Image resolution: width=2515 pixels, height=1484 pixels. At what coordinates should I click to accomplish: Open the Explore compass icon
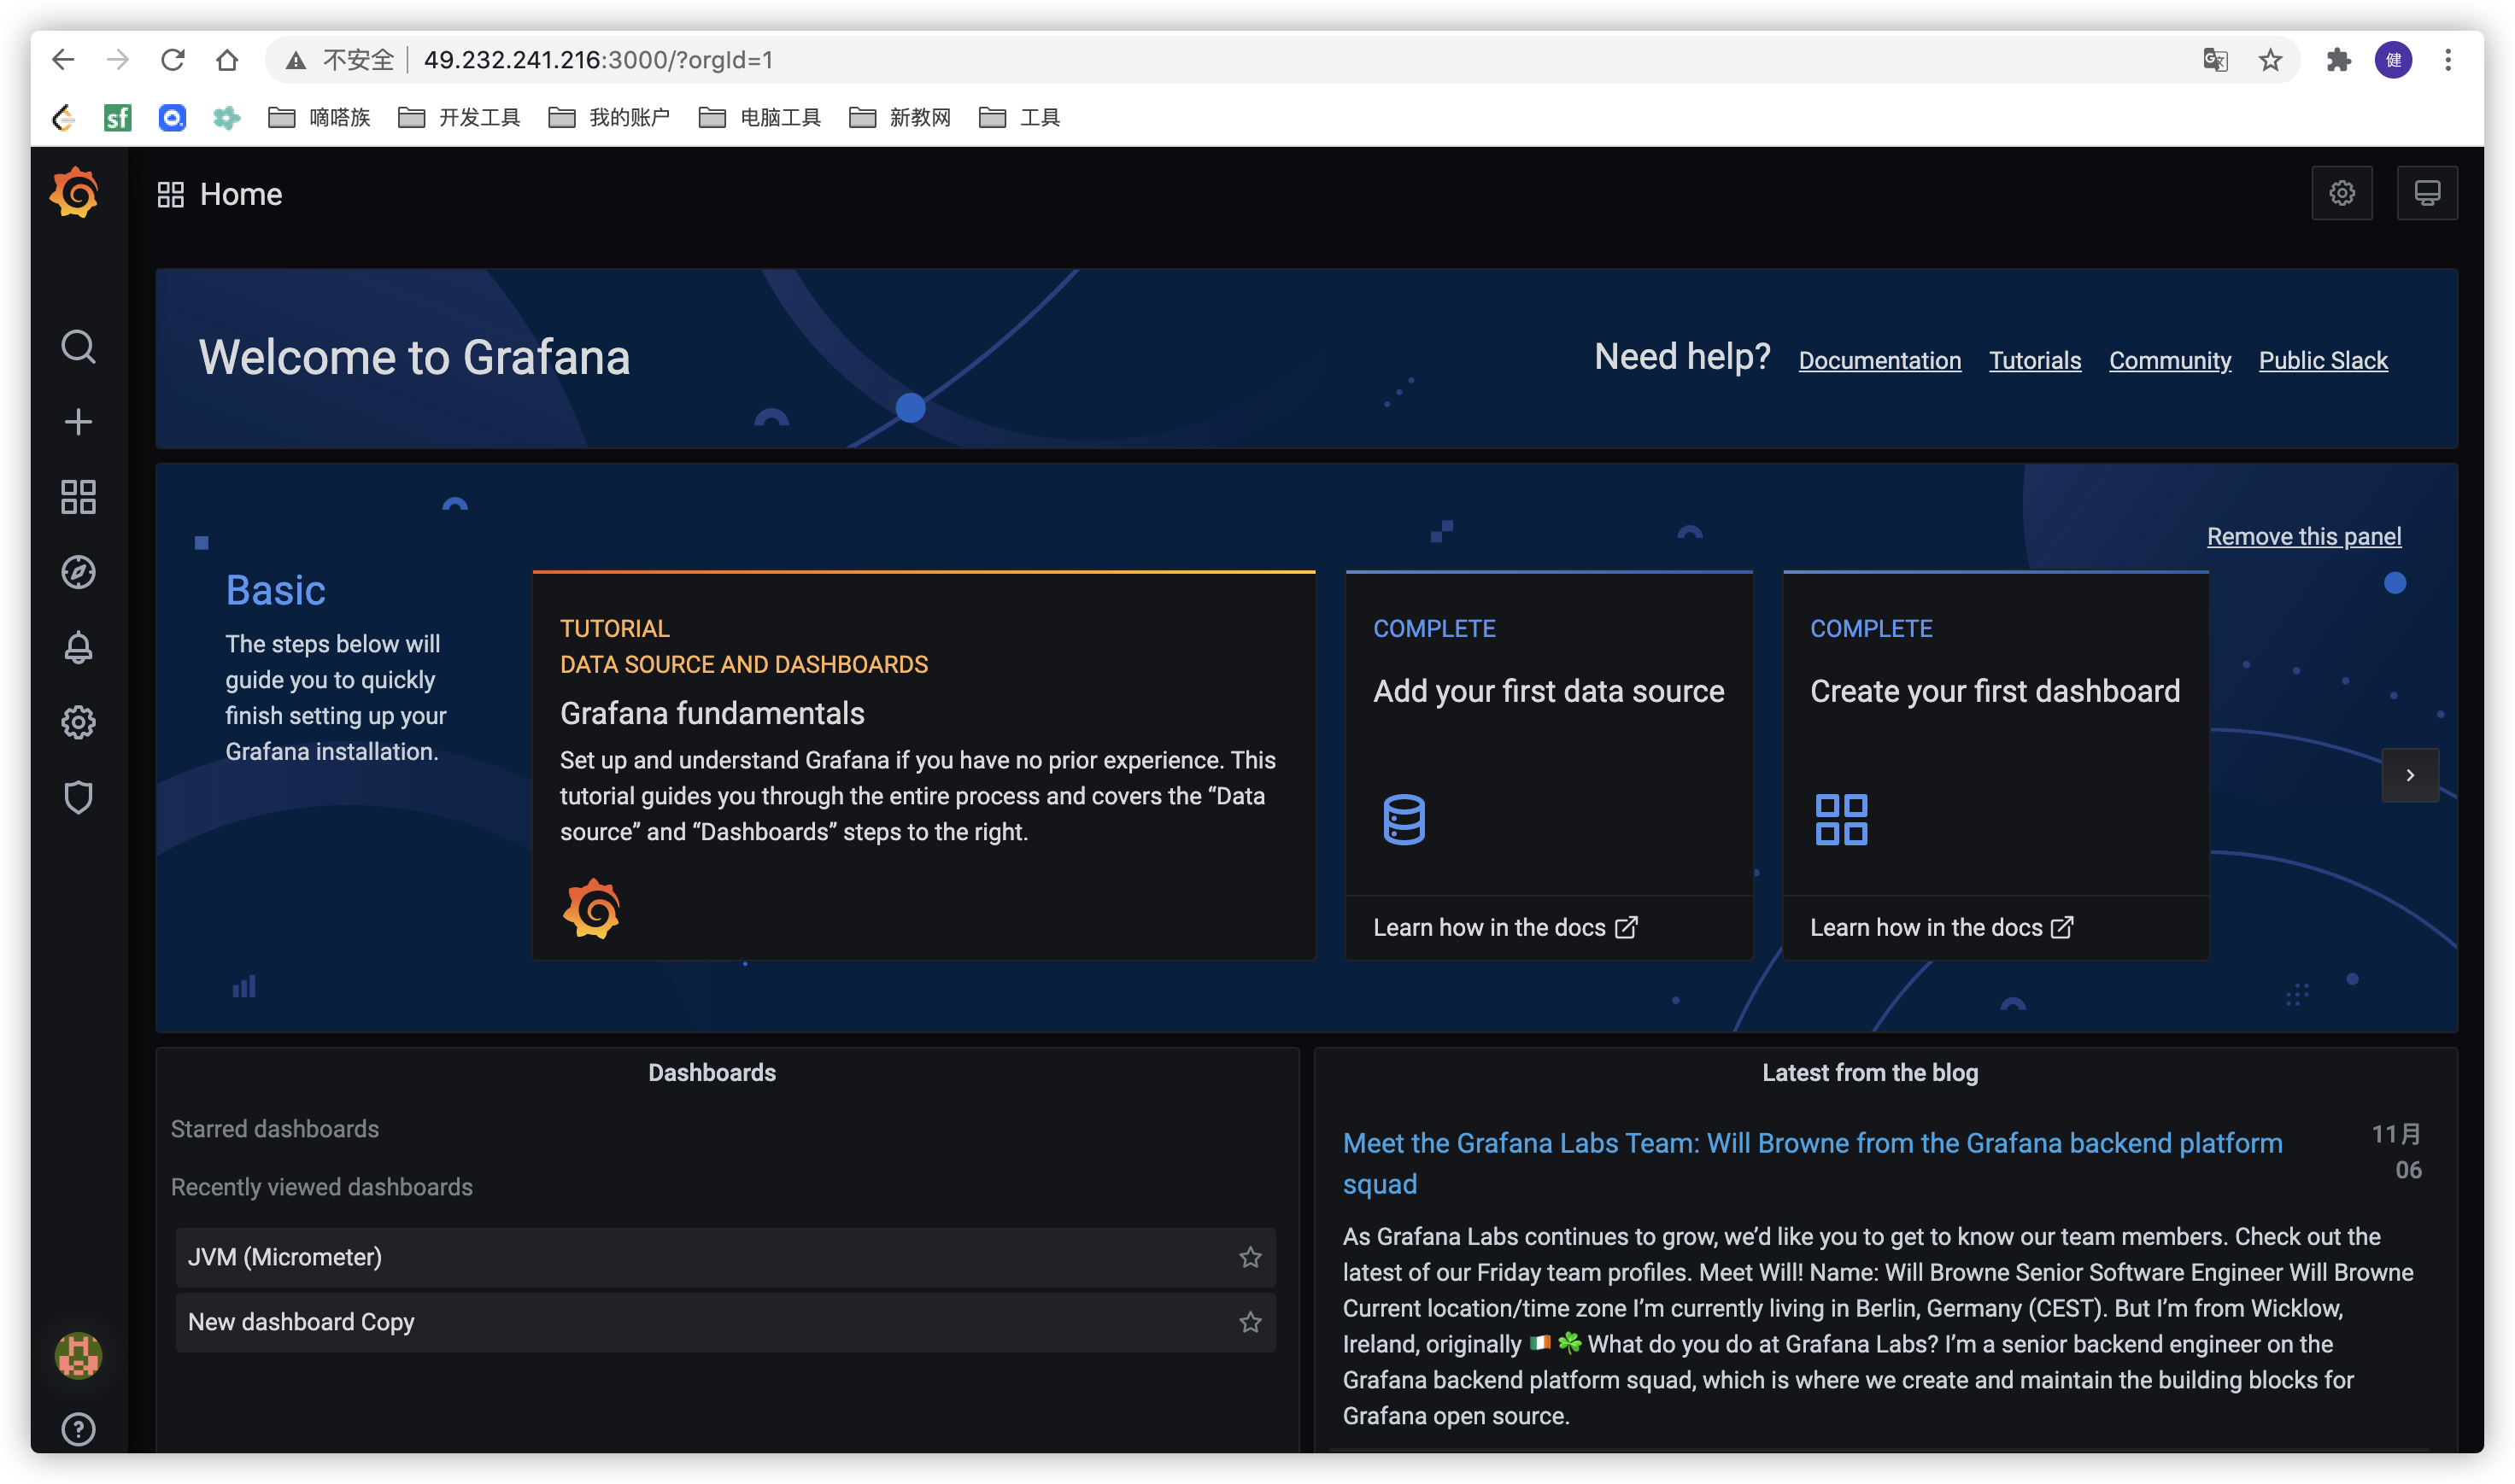[x=78, y=572]
